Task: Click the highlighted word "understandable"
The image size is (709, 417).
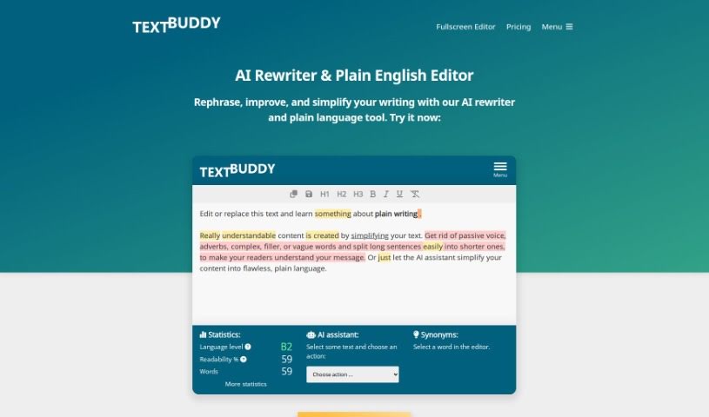Action: (x=249, y=235)
